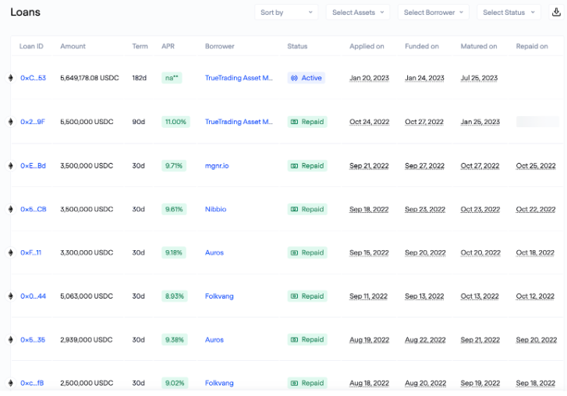Click Ethereum icon beside loan 0xE...Bd
567x396 pixels.
point(10,166)
